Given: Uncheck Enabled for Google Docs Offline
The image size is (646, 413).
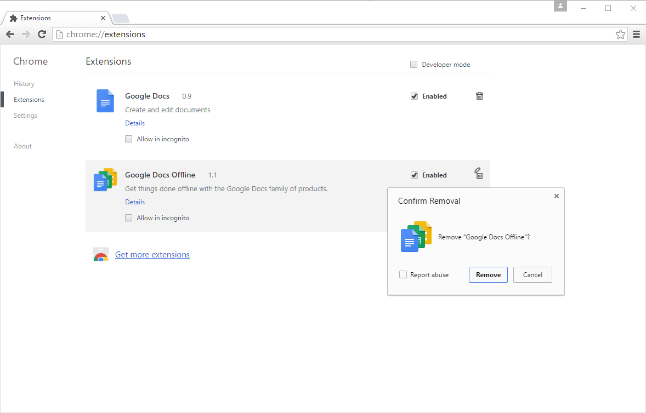Looking at the screenshot, I should [414, 175].
